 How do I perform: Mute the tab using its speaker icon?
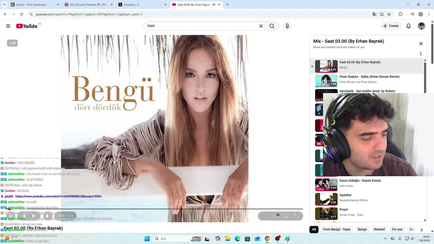point(214,5)
